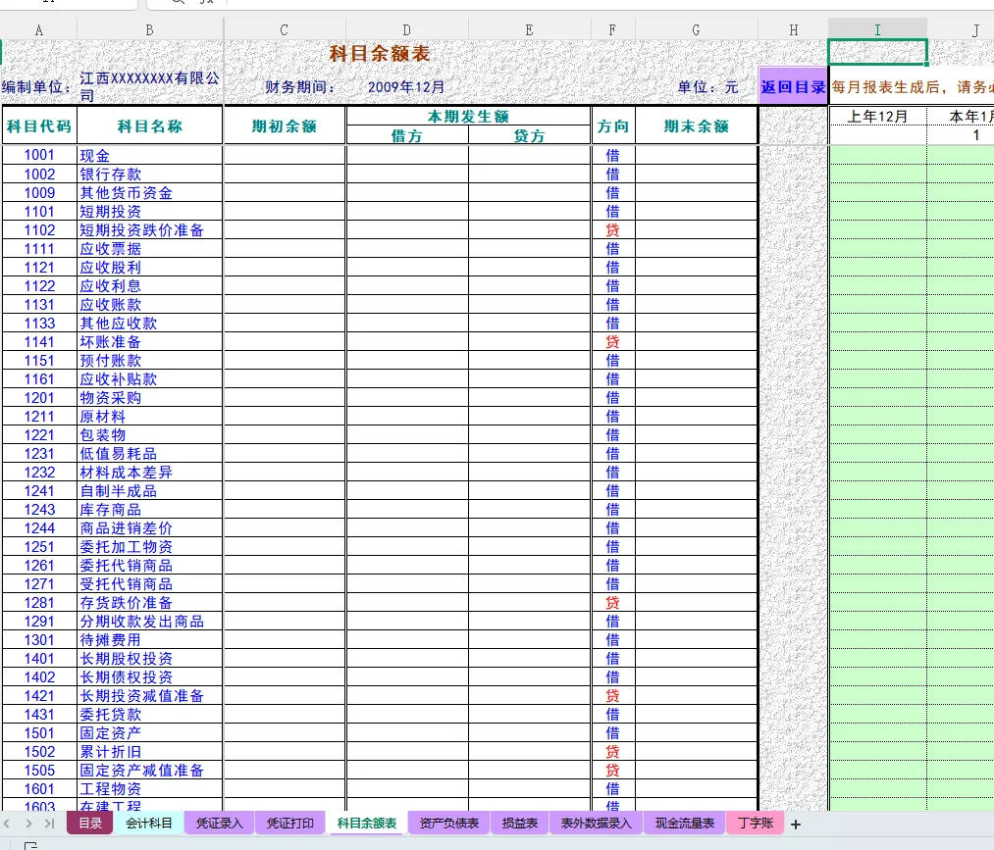Select column A header

point(39,29)
